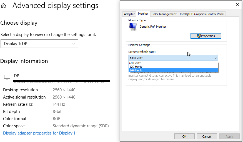Open the Color Management tab

164,14
